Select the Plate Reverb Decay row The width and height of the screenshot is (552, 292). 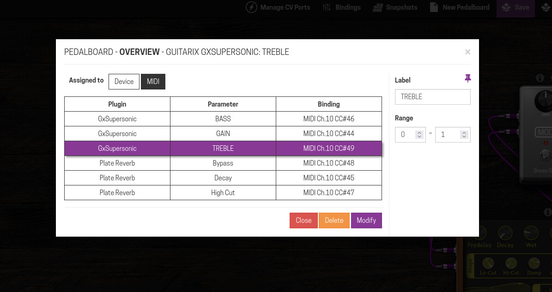pyautogui.click(x=223, y=178)
